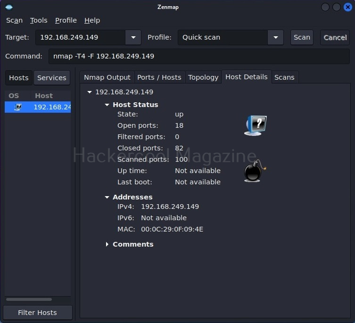
Task: Click the Command: label
Action: click(x=24, y=56)
